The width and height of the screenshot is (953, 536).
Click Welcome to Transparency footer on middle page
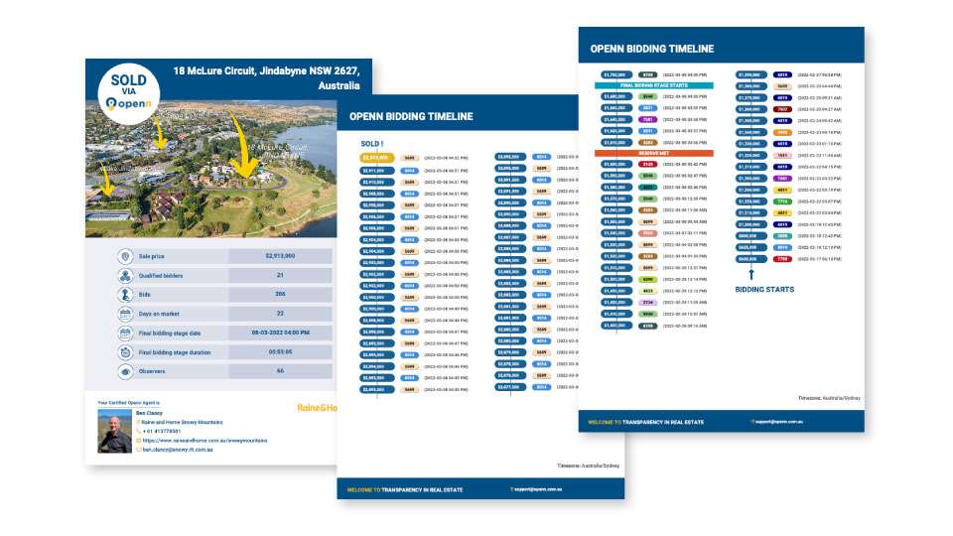coord(405,489)
